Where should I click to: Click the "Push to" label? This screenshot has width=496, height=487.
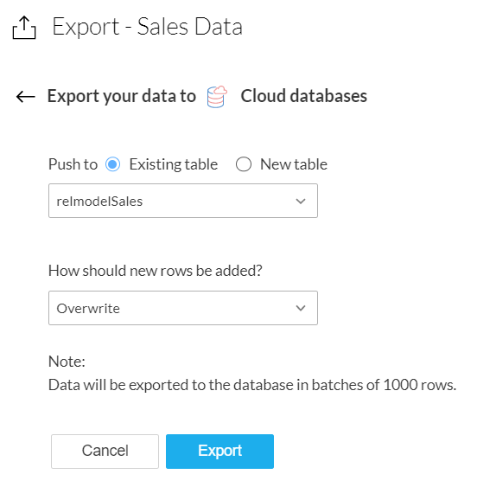click(73, 164)
